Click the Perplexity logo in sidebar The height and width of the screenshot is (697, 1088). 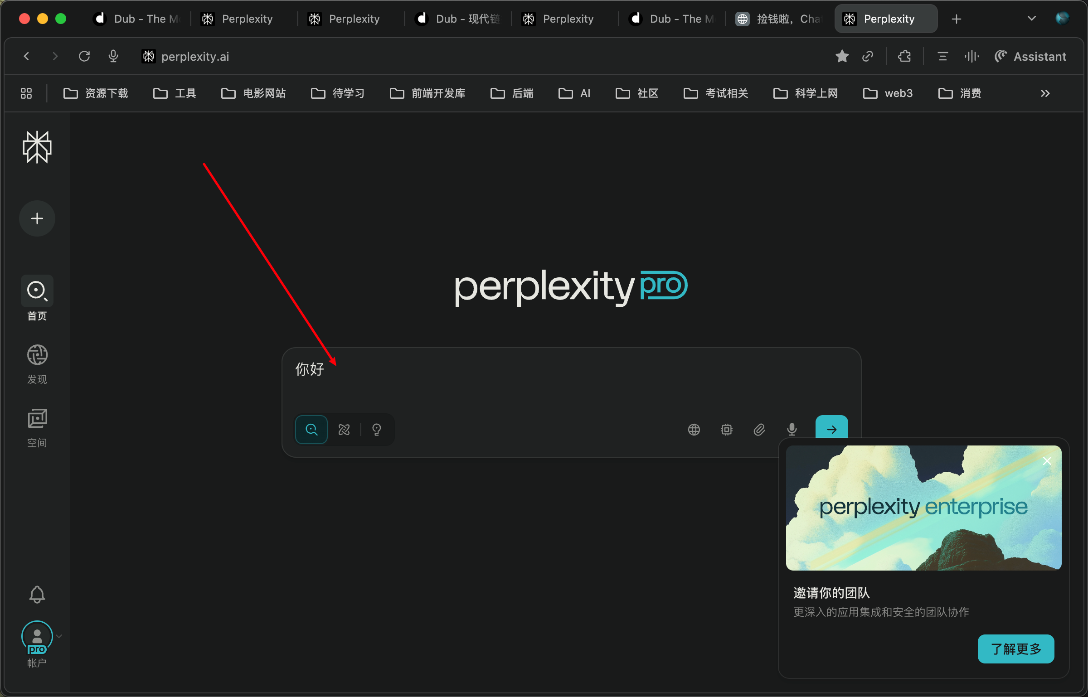click(37, 147)
